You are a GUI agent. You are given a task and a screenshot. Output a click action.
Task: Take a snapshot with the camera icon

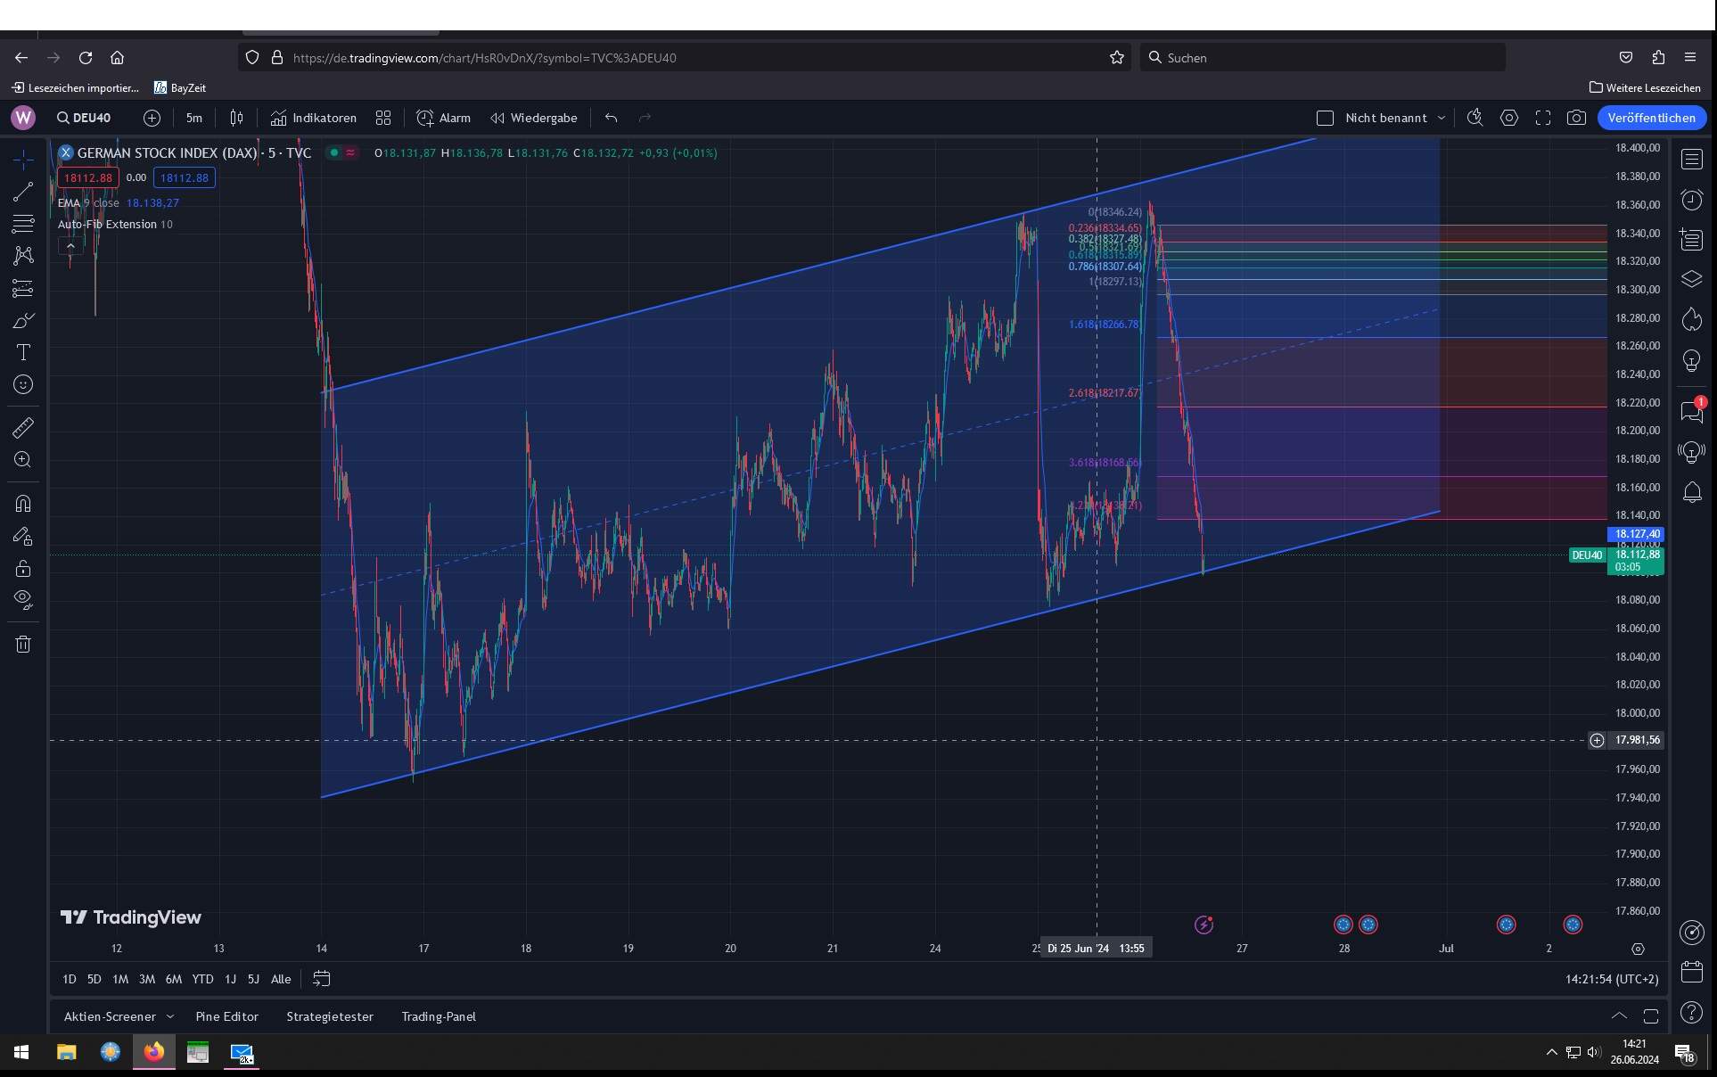click(1577, 118)
